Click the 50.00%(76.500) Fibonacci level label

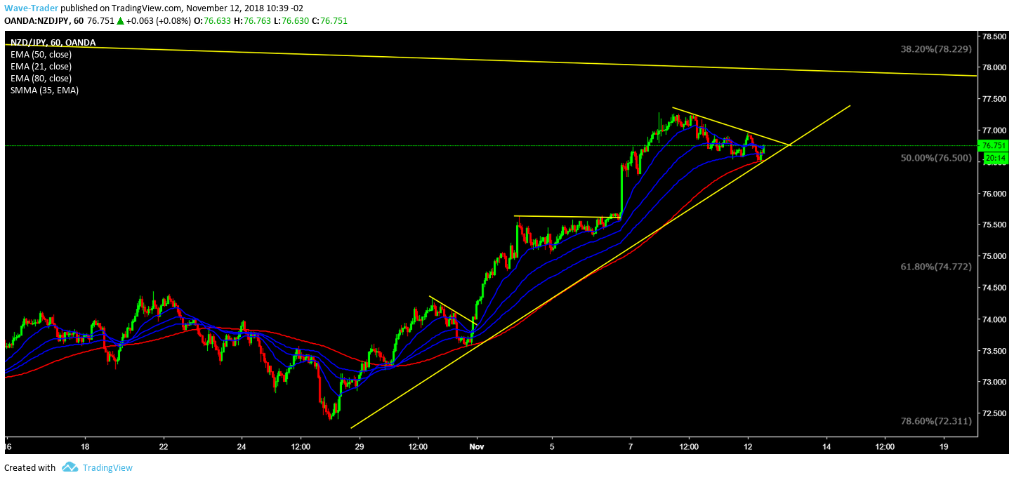tap(936, 158)
